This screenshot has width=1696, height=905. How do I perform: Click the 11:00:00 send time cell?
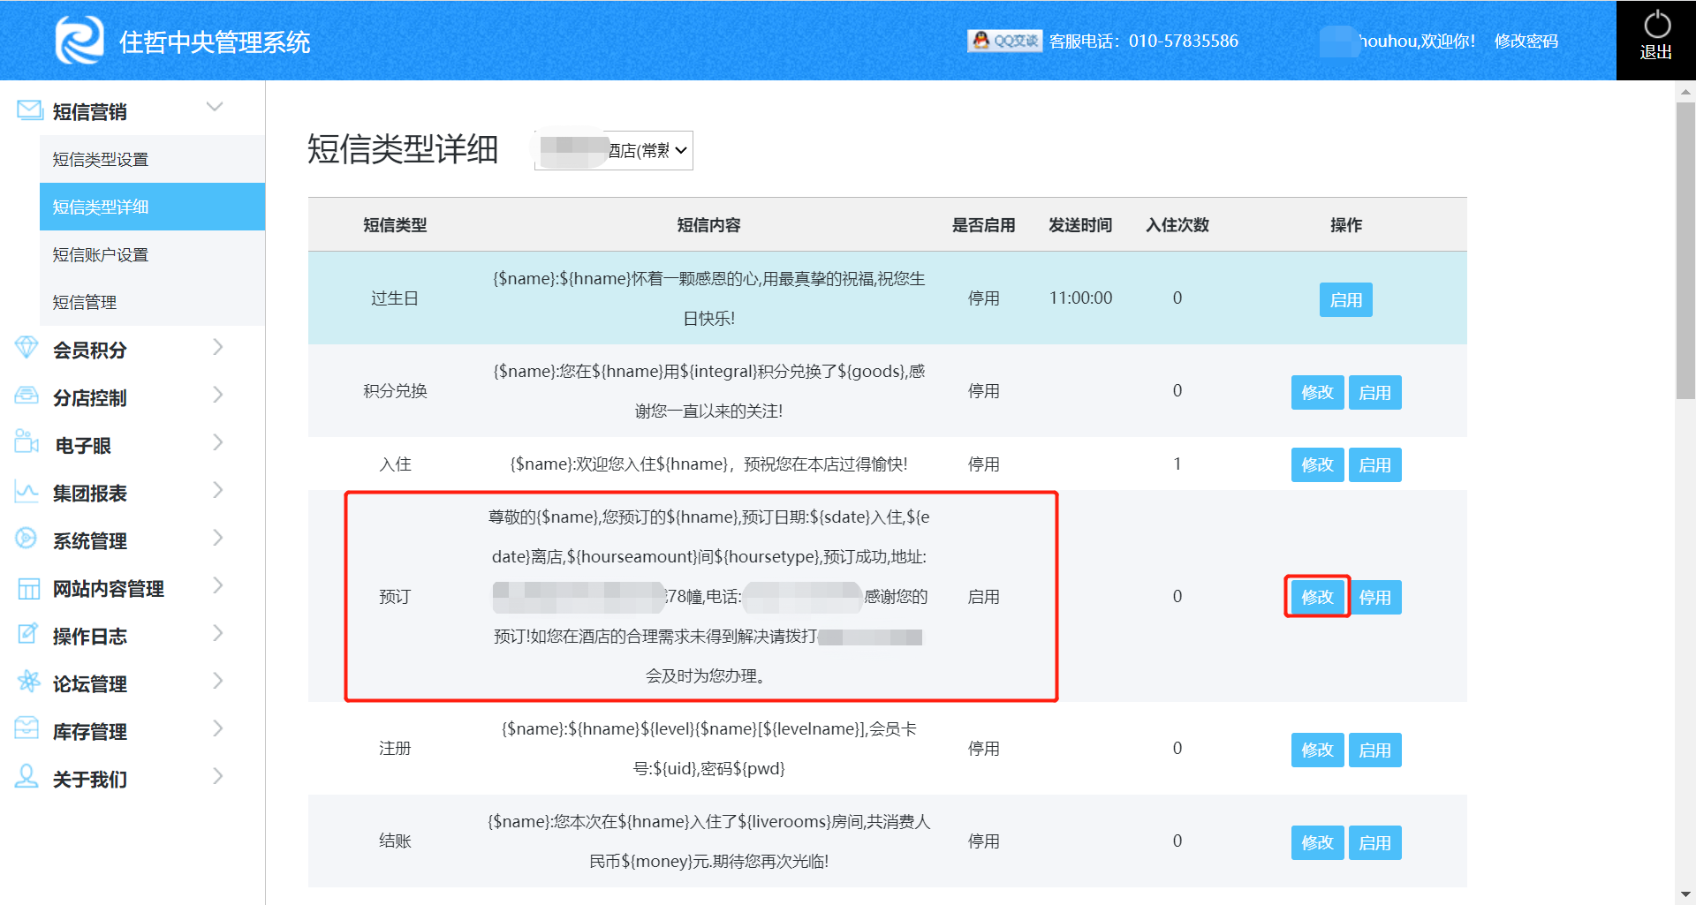[x=1080, y=298]
